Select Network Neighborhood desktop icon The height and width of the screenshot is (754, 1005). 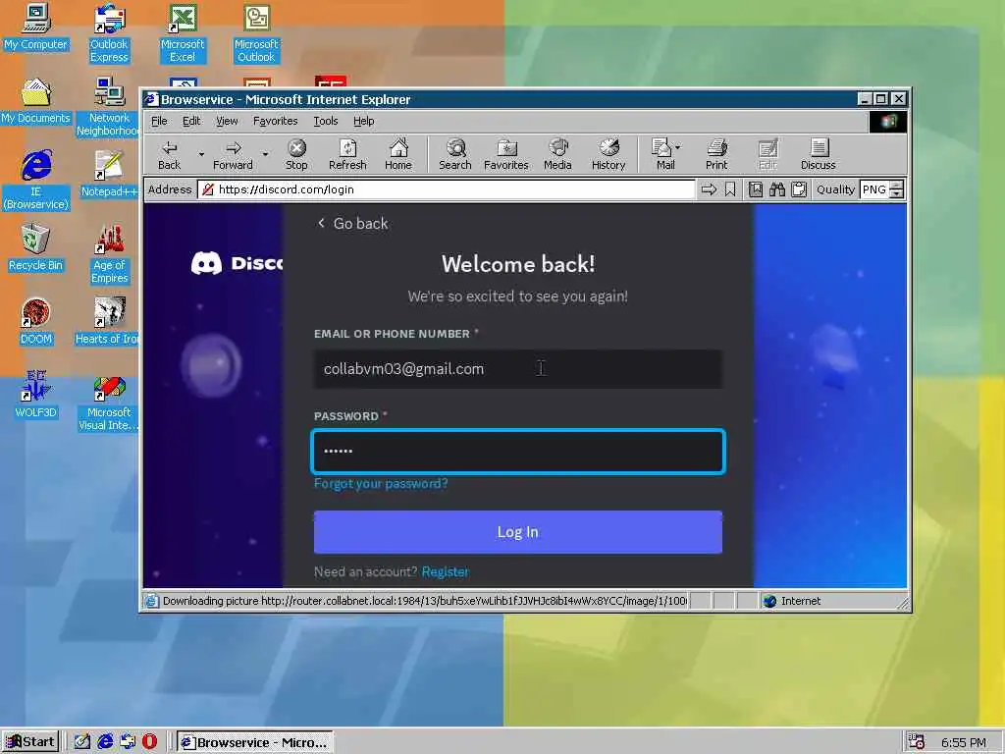coord(108,107)
